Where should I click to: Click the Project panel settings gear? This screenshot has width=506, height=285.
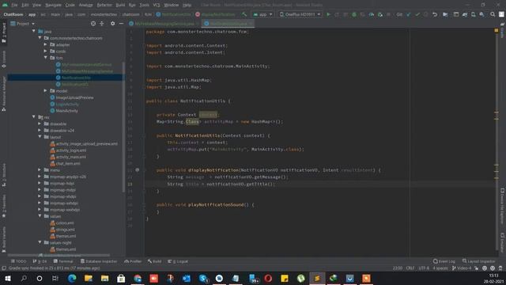pyautogui.click(x=112, y=24)
